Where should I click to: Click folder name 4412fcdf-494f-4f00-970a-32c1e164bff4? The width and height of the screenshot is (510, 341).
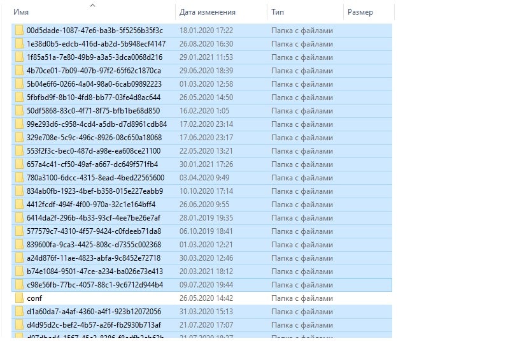91,204
